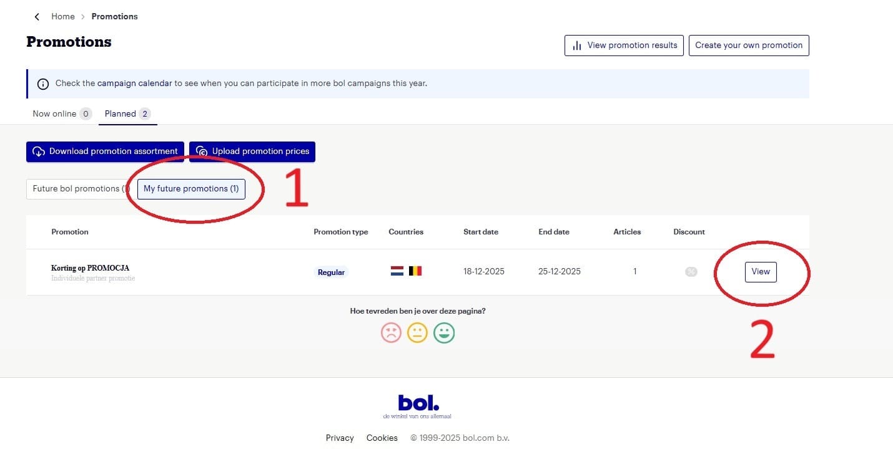
Task: Click the end date 25-12-2025
Action: (x=560, y=271)
